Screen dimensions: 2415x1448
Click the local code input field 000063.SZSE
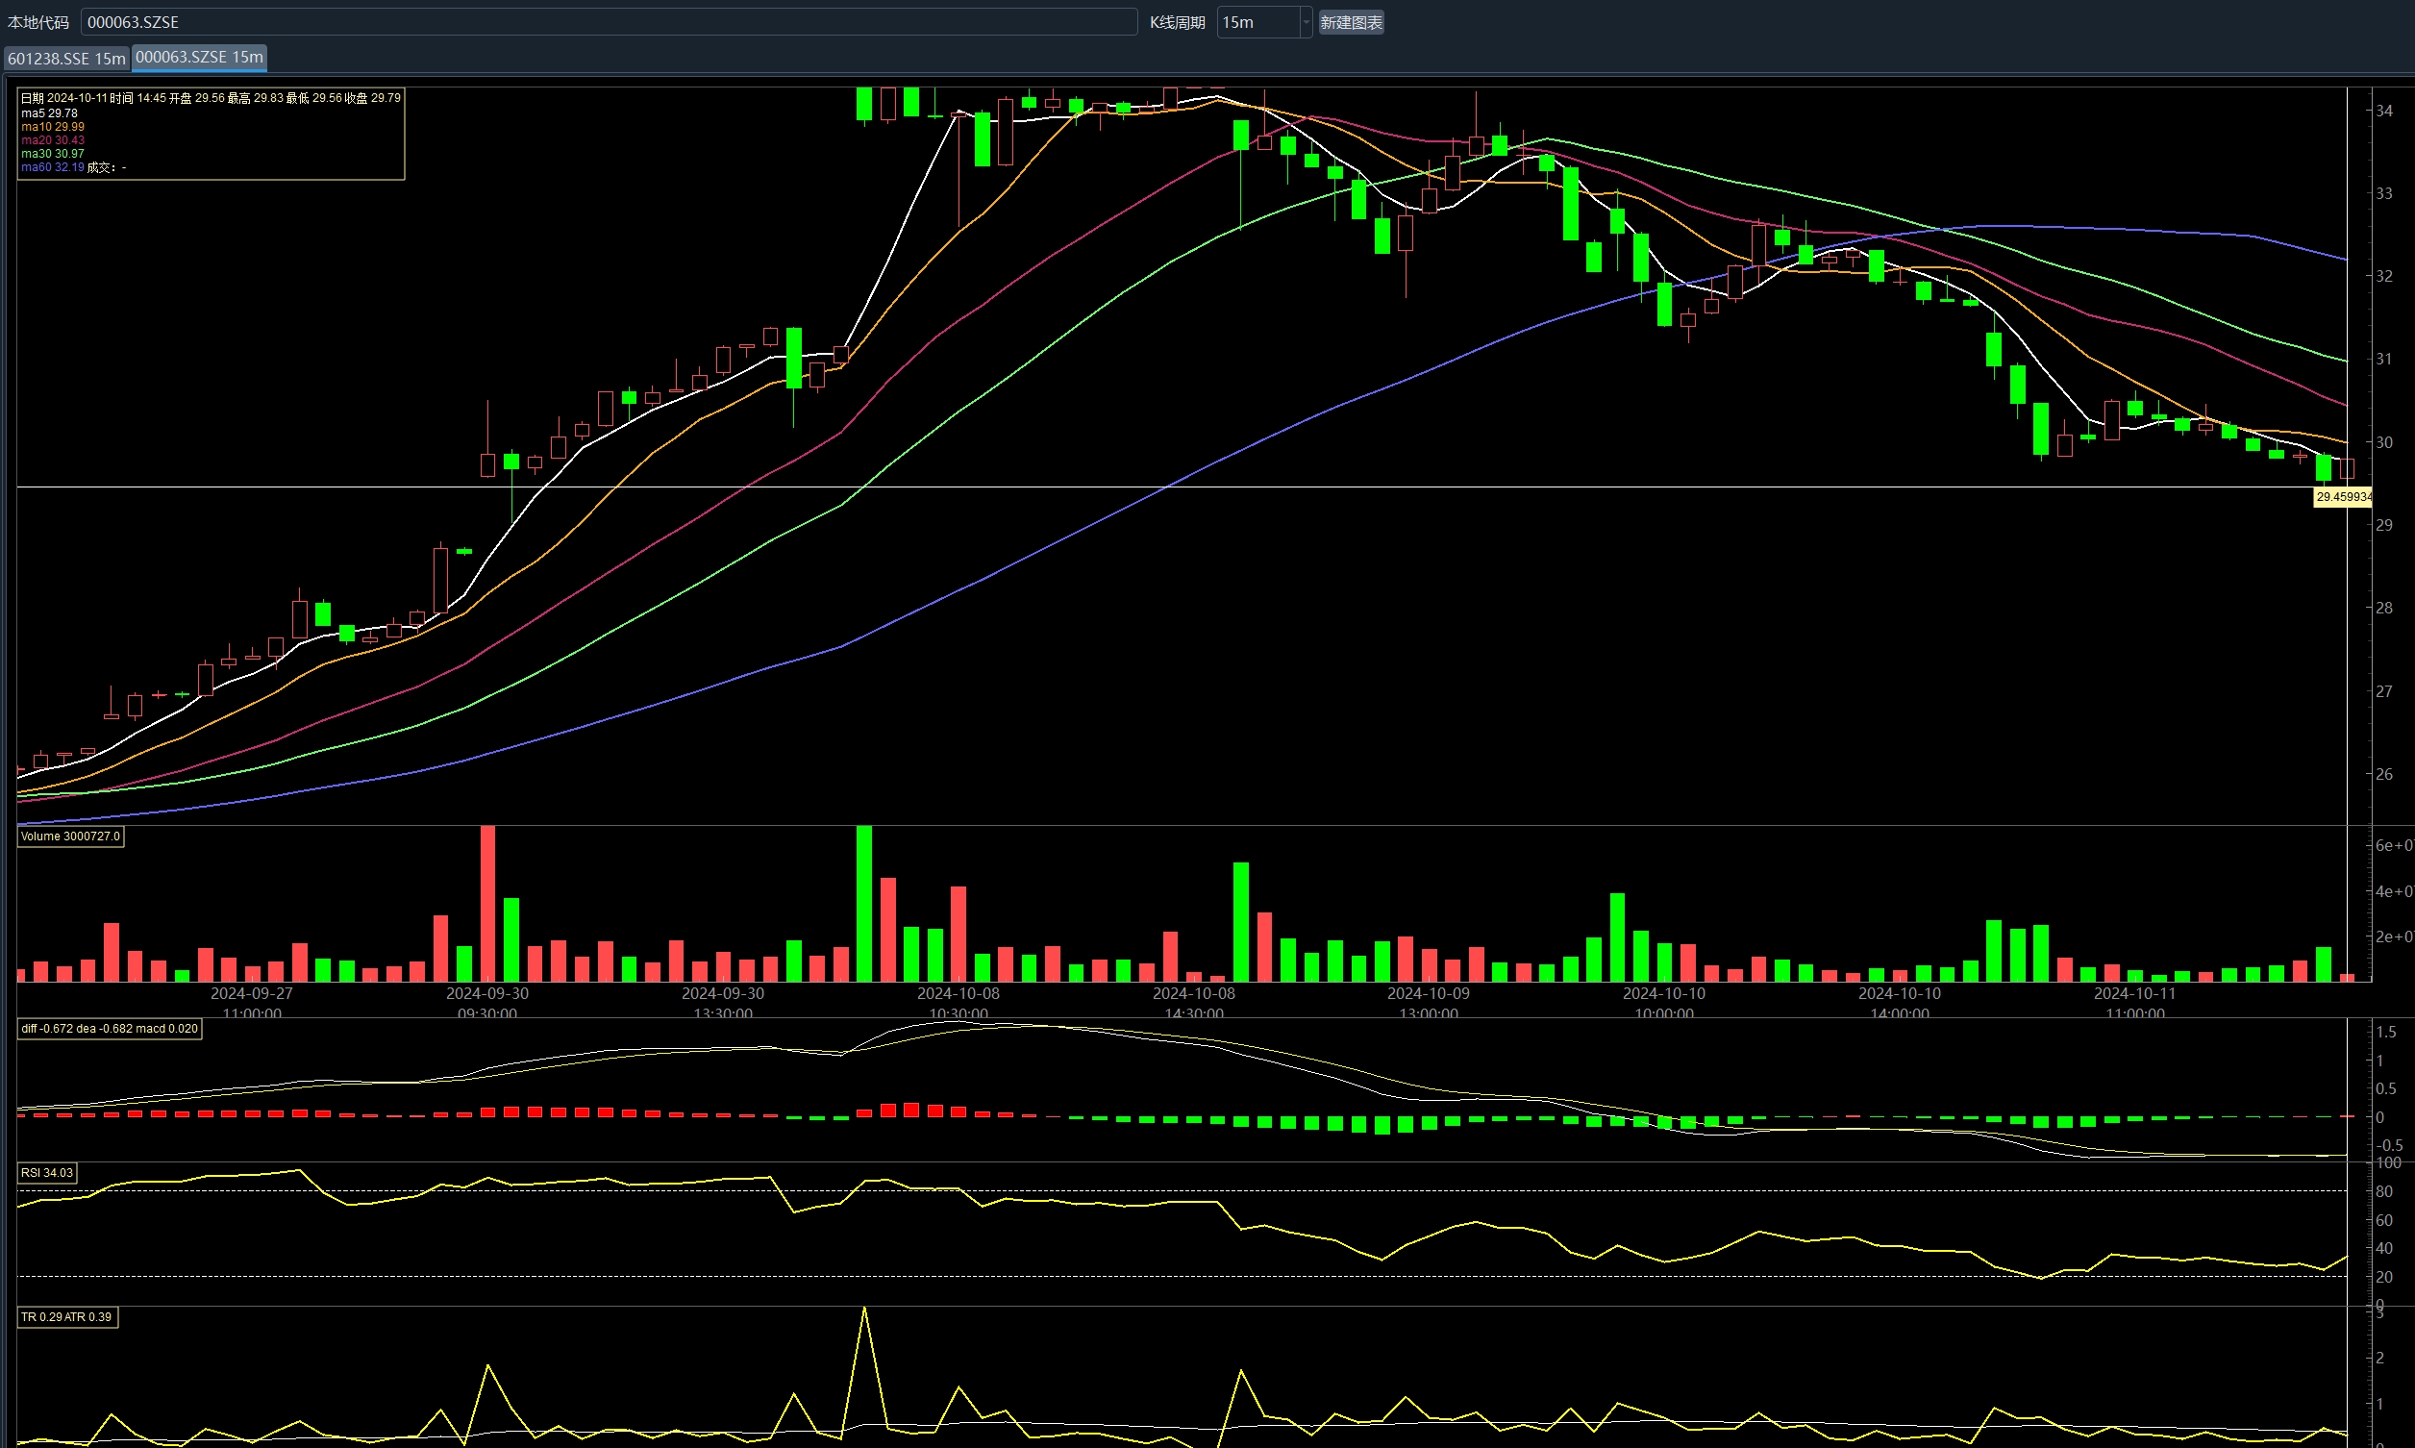point(609,21)
